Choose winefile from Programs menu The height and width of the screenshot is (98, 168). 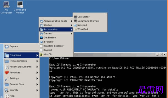[56, 54]
